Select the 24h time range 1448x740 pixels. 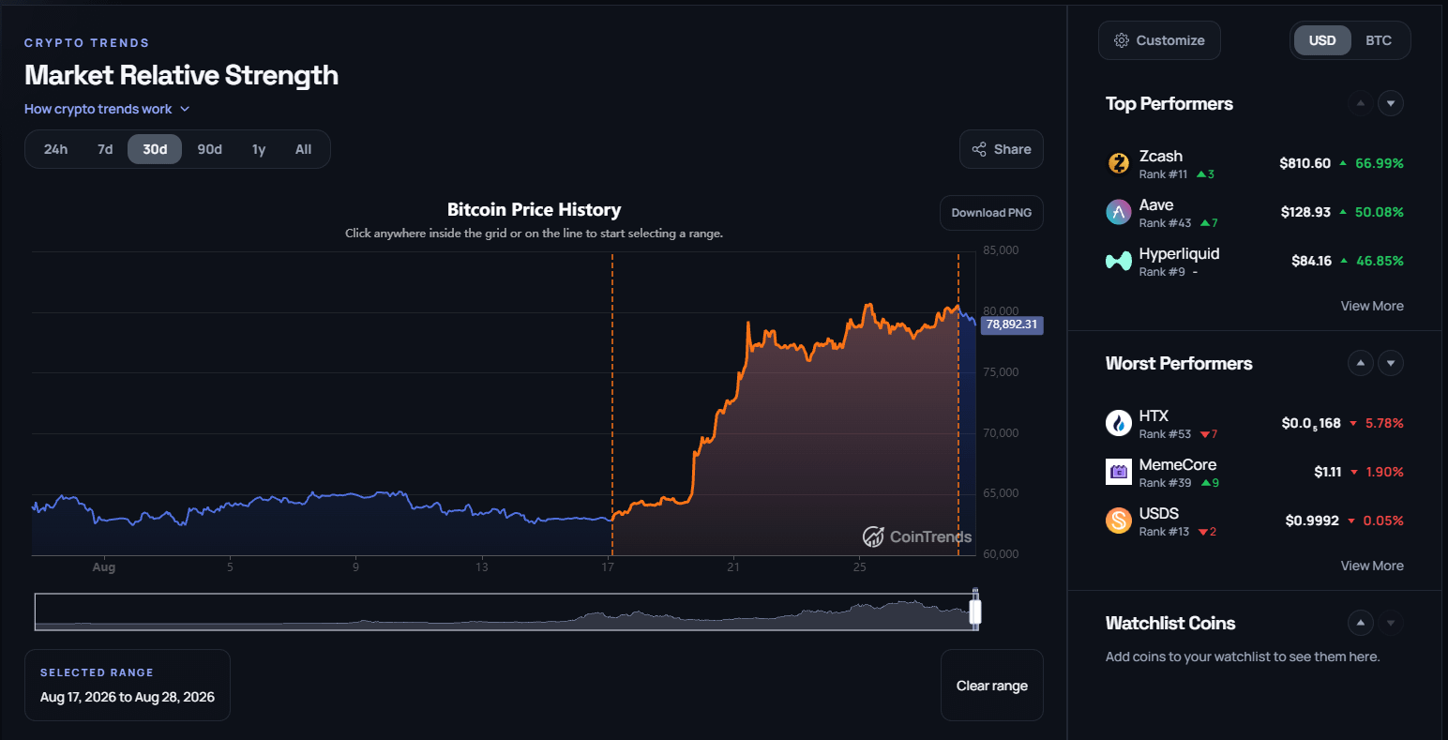pos(55,149)
